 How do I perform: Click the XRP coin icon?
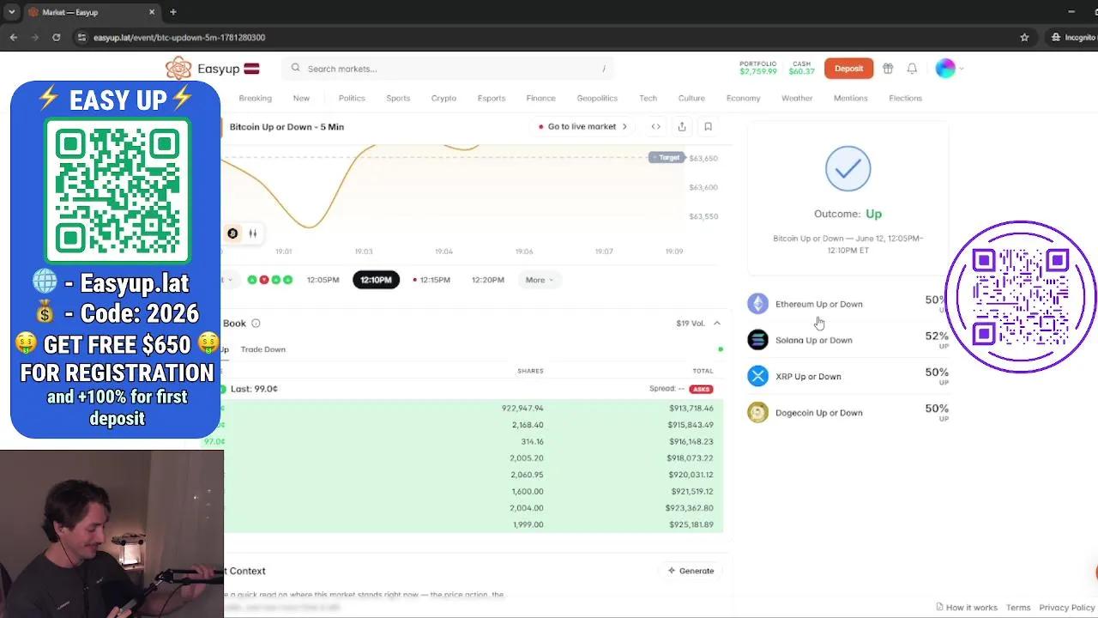(757, 376)
